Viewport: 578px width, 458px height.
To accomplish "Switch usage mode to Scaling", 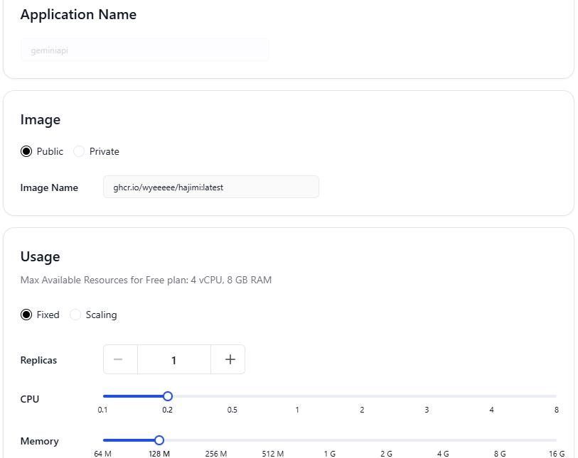I will 75,315.
